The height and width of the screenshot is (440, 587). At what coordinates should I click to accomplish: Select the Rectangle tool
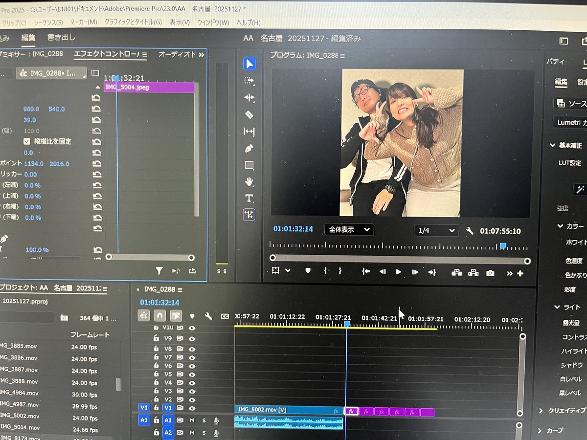(249, 165)
